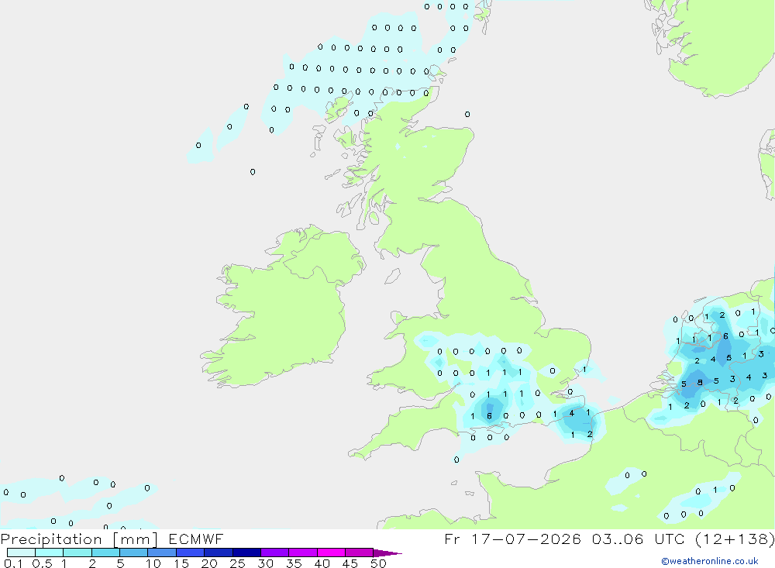775x568 pixels.
Task: Pick the 1–2 mm legend color segment
Action: (77, 553)
